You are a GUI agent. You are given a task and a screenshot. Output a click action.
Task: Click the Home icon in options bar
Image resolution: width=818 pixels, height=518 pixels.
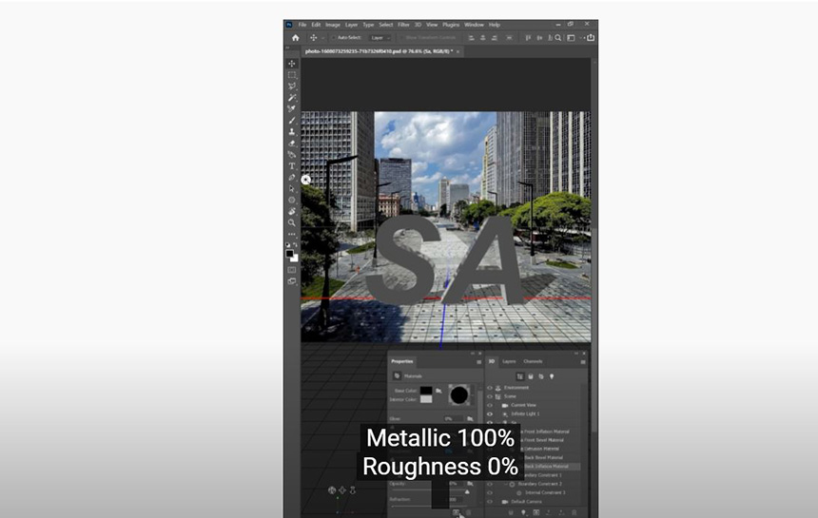coord(295,37)
